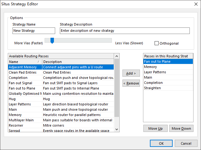Select the Fan out Signal pass
The image size is (201, 150).
25,83
